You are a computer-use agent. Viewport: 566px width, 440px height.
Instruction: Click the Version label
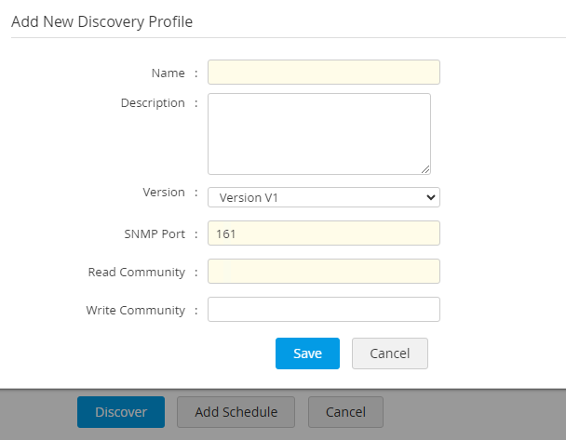pos(163,192)
